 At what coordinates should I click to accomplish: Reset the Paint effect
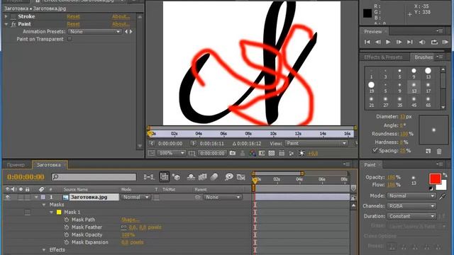[x=73, y=24]
